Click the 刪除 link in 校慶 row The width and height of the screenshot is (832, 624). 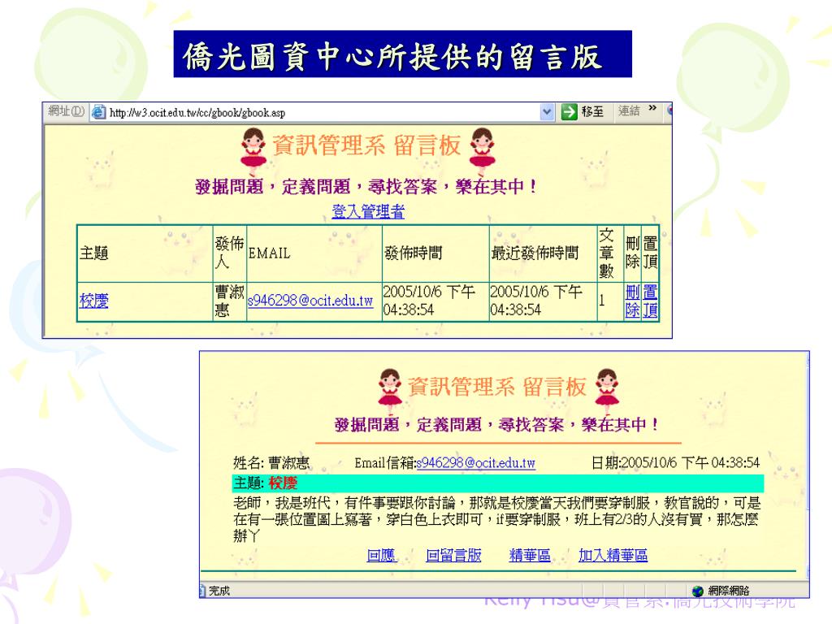tap(632, 301)
